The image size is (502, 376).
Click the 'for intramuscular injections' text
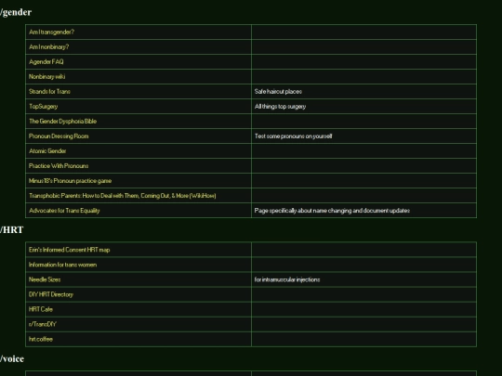pos(287,279)
